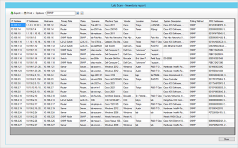This screenshot has height=148, width=238.
Task: Sort by the MAC Addresses column header
Action: [x=221, y=21]
